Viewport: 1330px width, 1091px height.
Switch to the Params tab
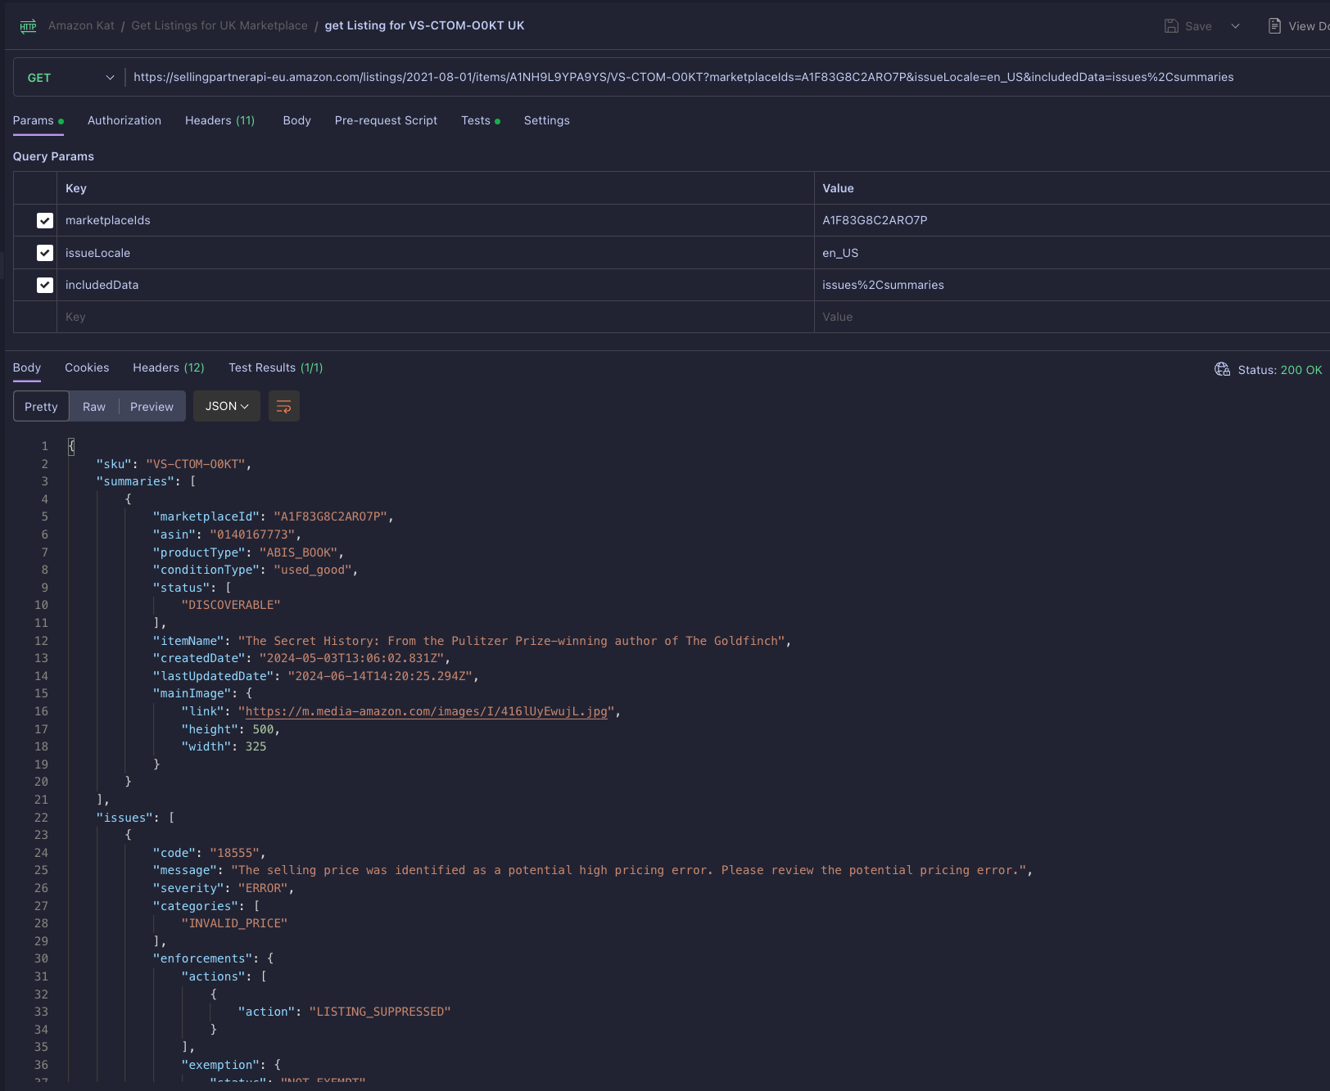tap(38, 120)
